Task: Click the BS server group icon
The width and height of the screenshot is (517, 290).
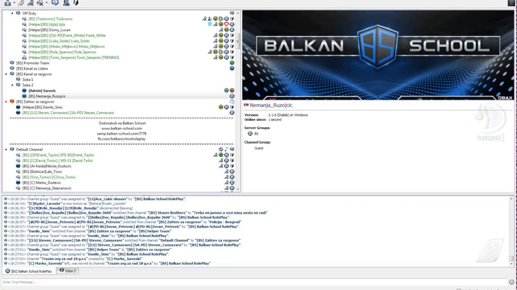Action: coord(250,134)
